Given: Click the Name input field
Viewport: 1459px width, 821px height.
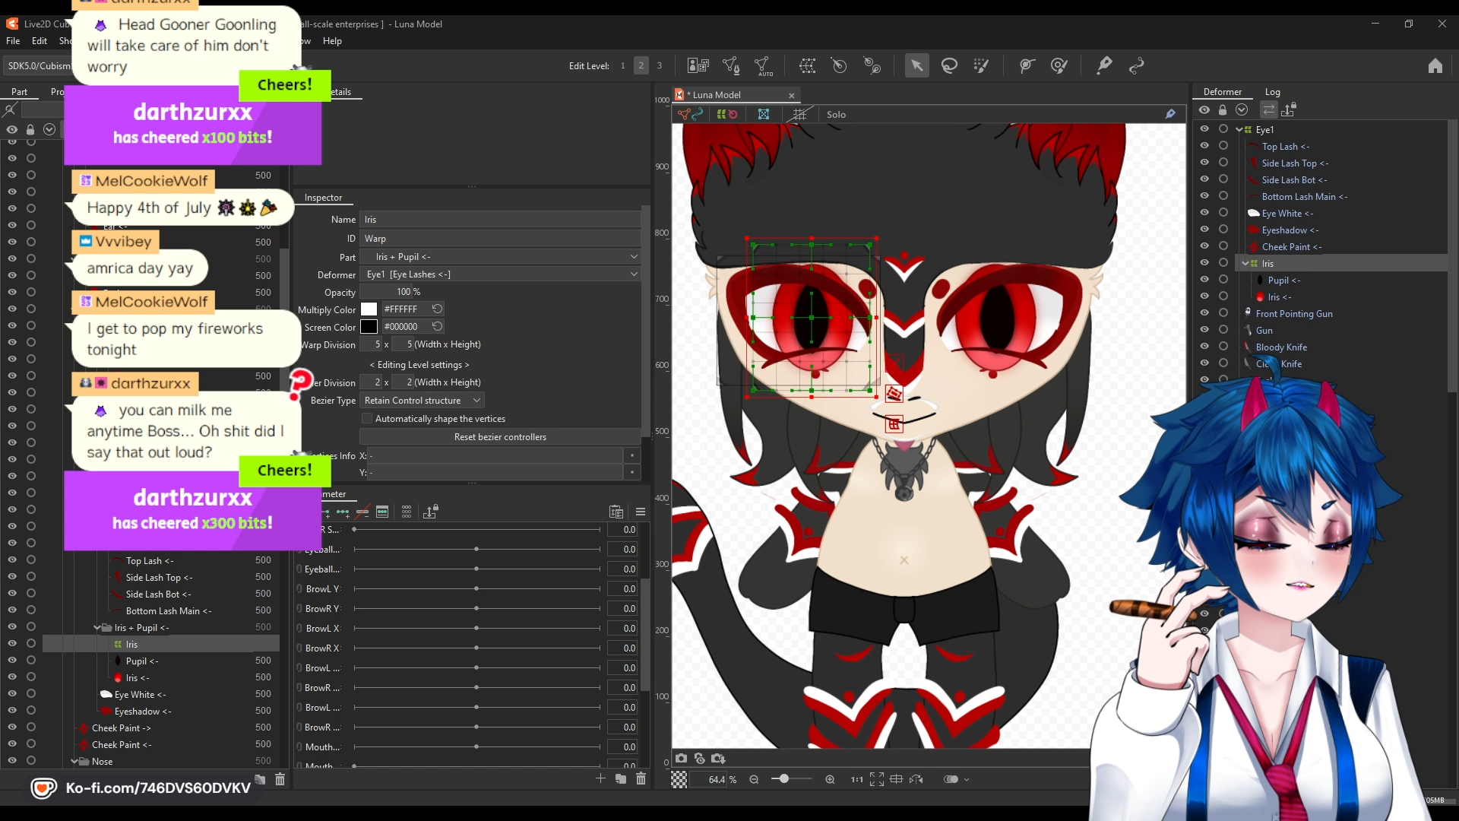Looking at the screenshot, I should [x=500, y=220].
